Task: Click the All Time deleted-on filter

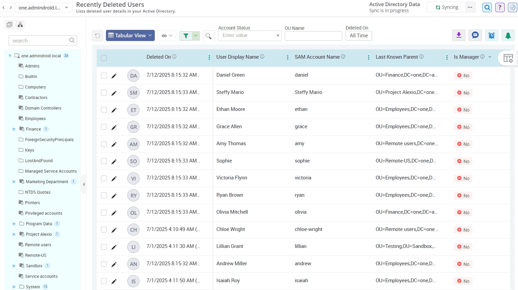Action: coord(358,35)
